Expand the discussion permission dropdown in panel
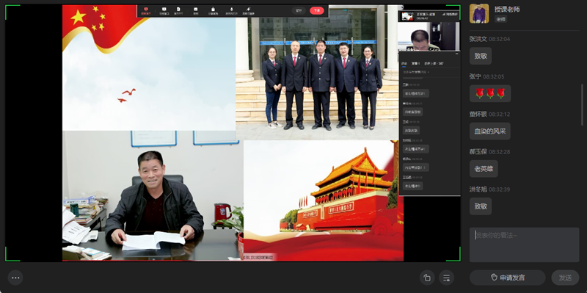The width and height of the screenshot is (587, 293). (x=416, y=72)
